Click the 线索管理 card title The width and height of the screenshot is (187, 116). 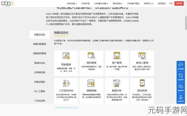coord(66,65)
